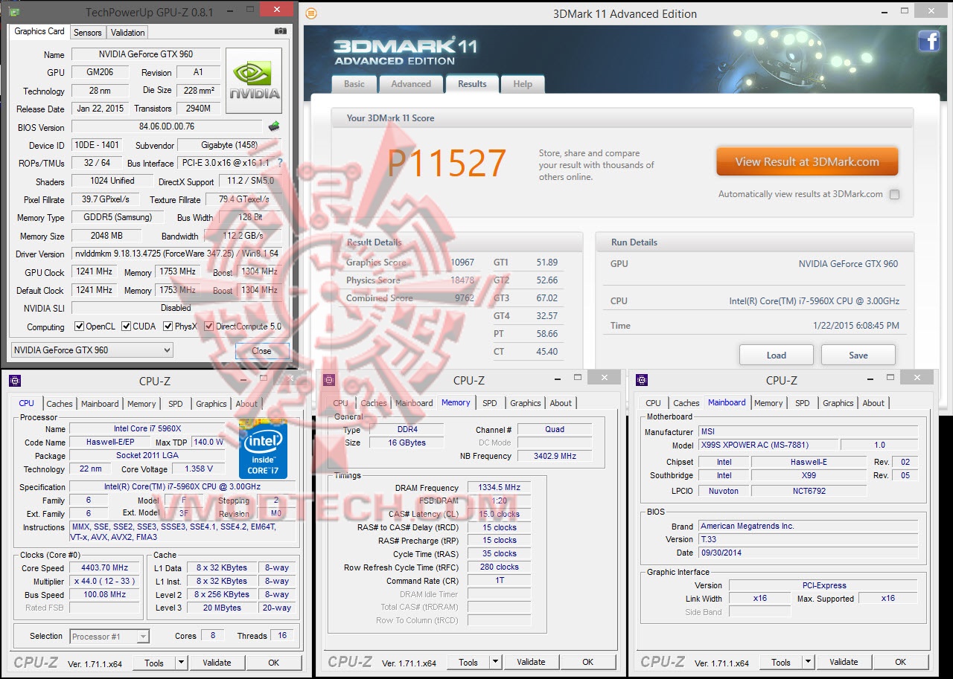The height and width of the screenshot is (679, 953).
Task: Open the Facebook icon in 3DMark
Action: point(928,41)
